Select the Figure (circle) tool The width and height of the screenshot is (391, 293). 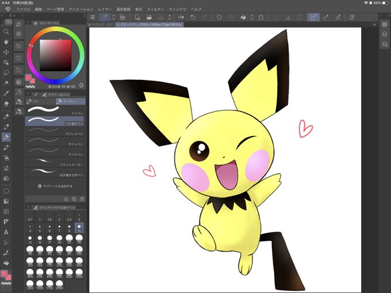[x=6, y=191]
